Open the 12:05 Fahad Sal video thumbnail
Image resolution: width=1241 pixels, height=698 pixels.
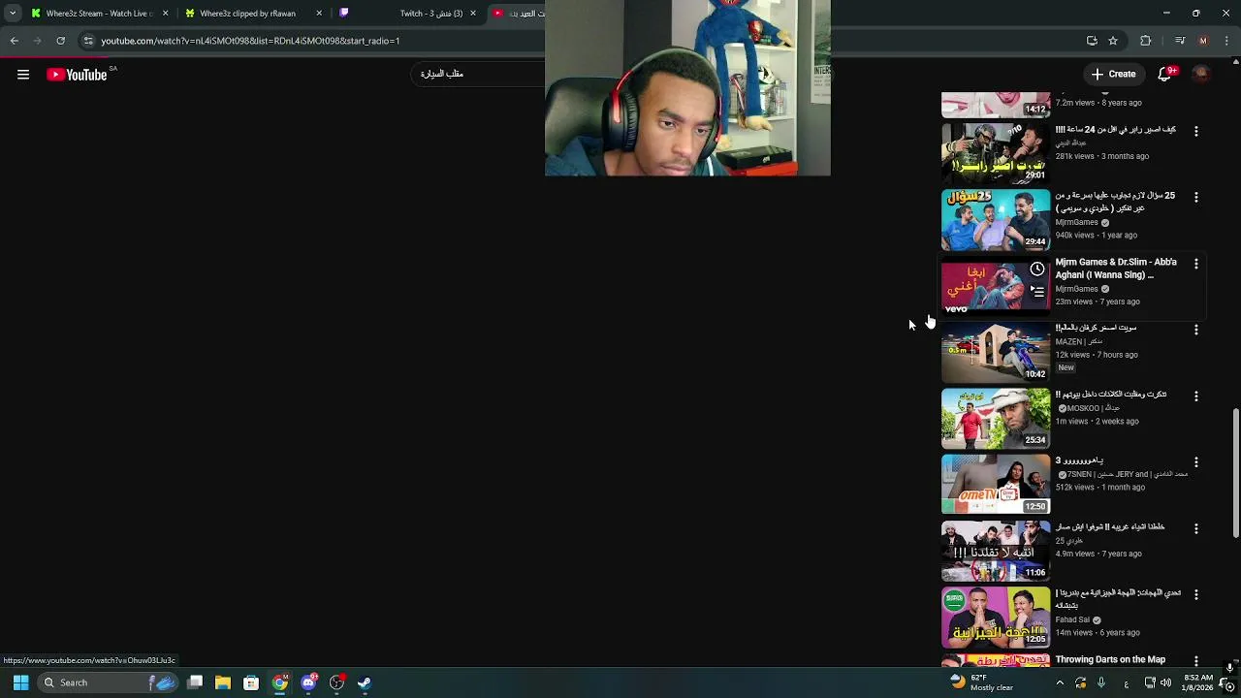click(x=996, y=617)
